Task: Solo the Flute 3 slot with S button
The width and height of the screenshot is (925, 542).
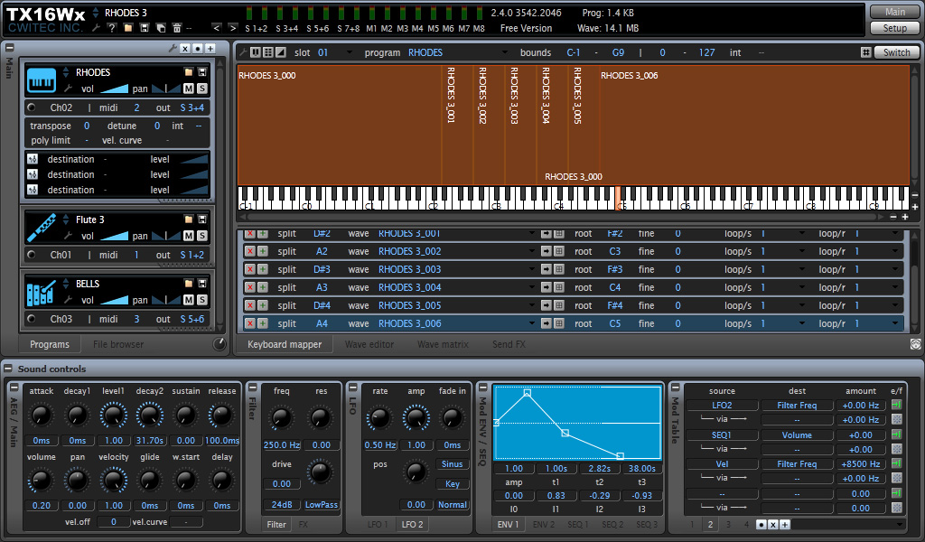Action: pos(201,236)
